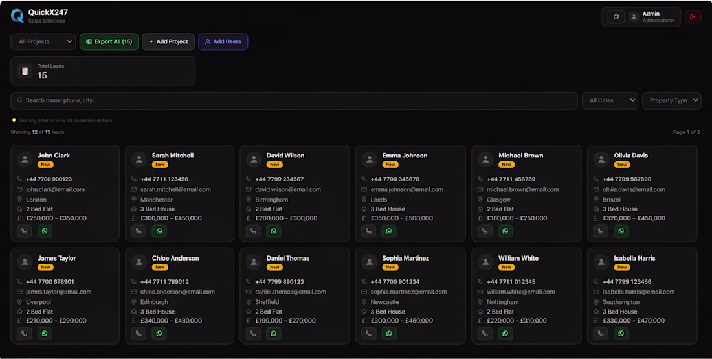Click the QuickX247 logo
This screenshot has height=359, width=712.
tap(17, 16)
